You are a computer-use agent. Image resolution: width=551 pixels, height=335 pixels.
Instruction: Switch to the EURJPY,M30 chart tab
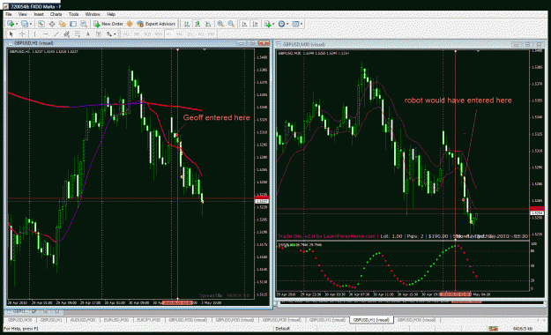pyautogui.click(x=148, y=320)
